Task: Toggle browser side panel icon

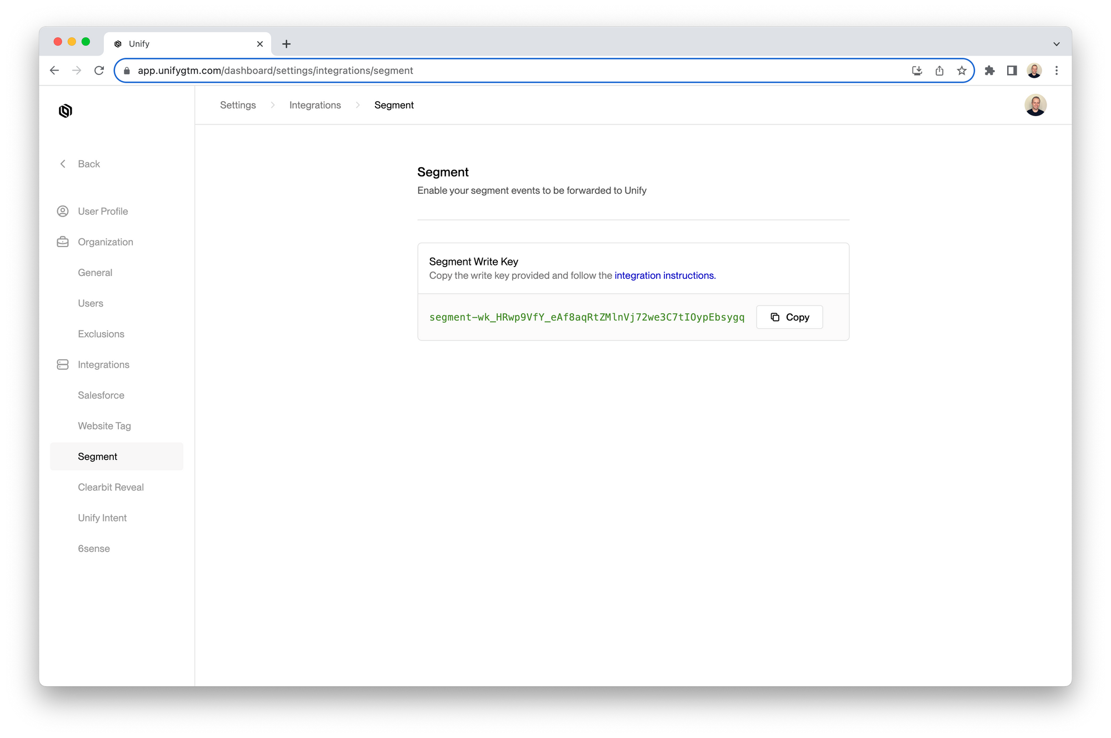Action: click(1012, 71)
